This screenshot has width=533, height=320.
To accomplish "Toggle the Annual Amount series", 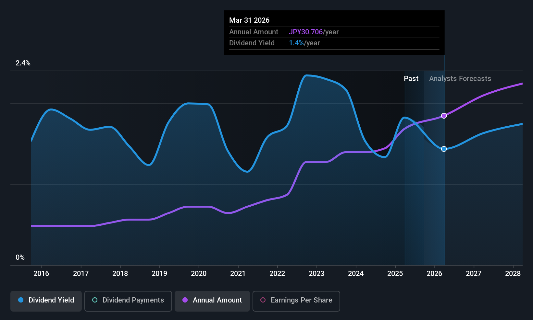I will click(212, 301).
